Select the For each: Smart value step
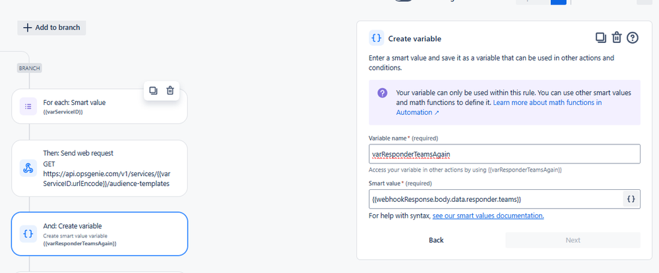The width and height of the screenshot is (659, 273). 100,106
